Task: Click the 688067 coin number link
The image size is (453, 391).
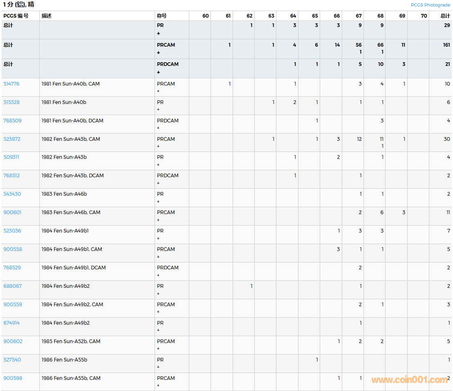Action: [12, 286]
